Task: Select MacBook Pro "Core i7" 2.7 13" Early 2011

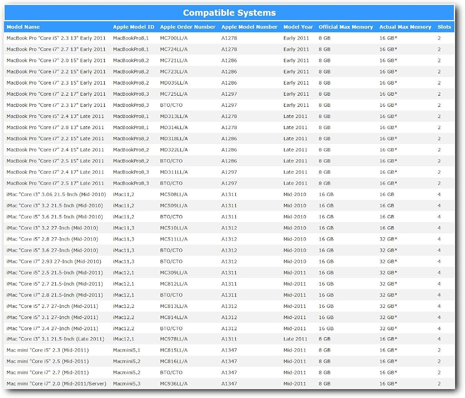Action: click(56, 49)
